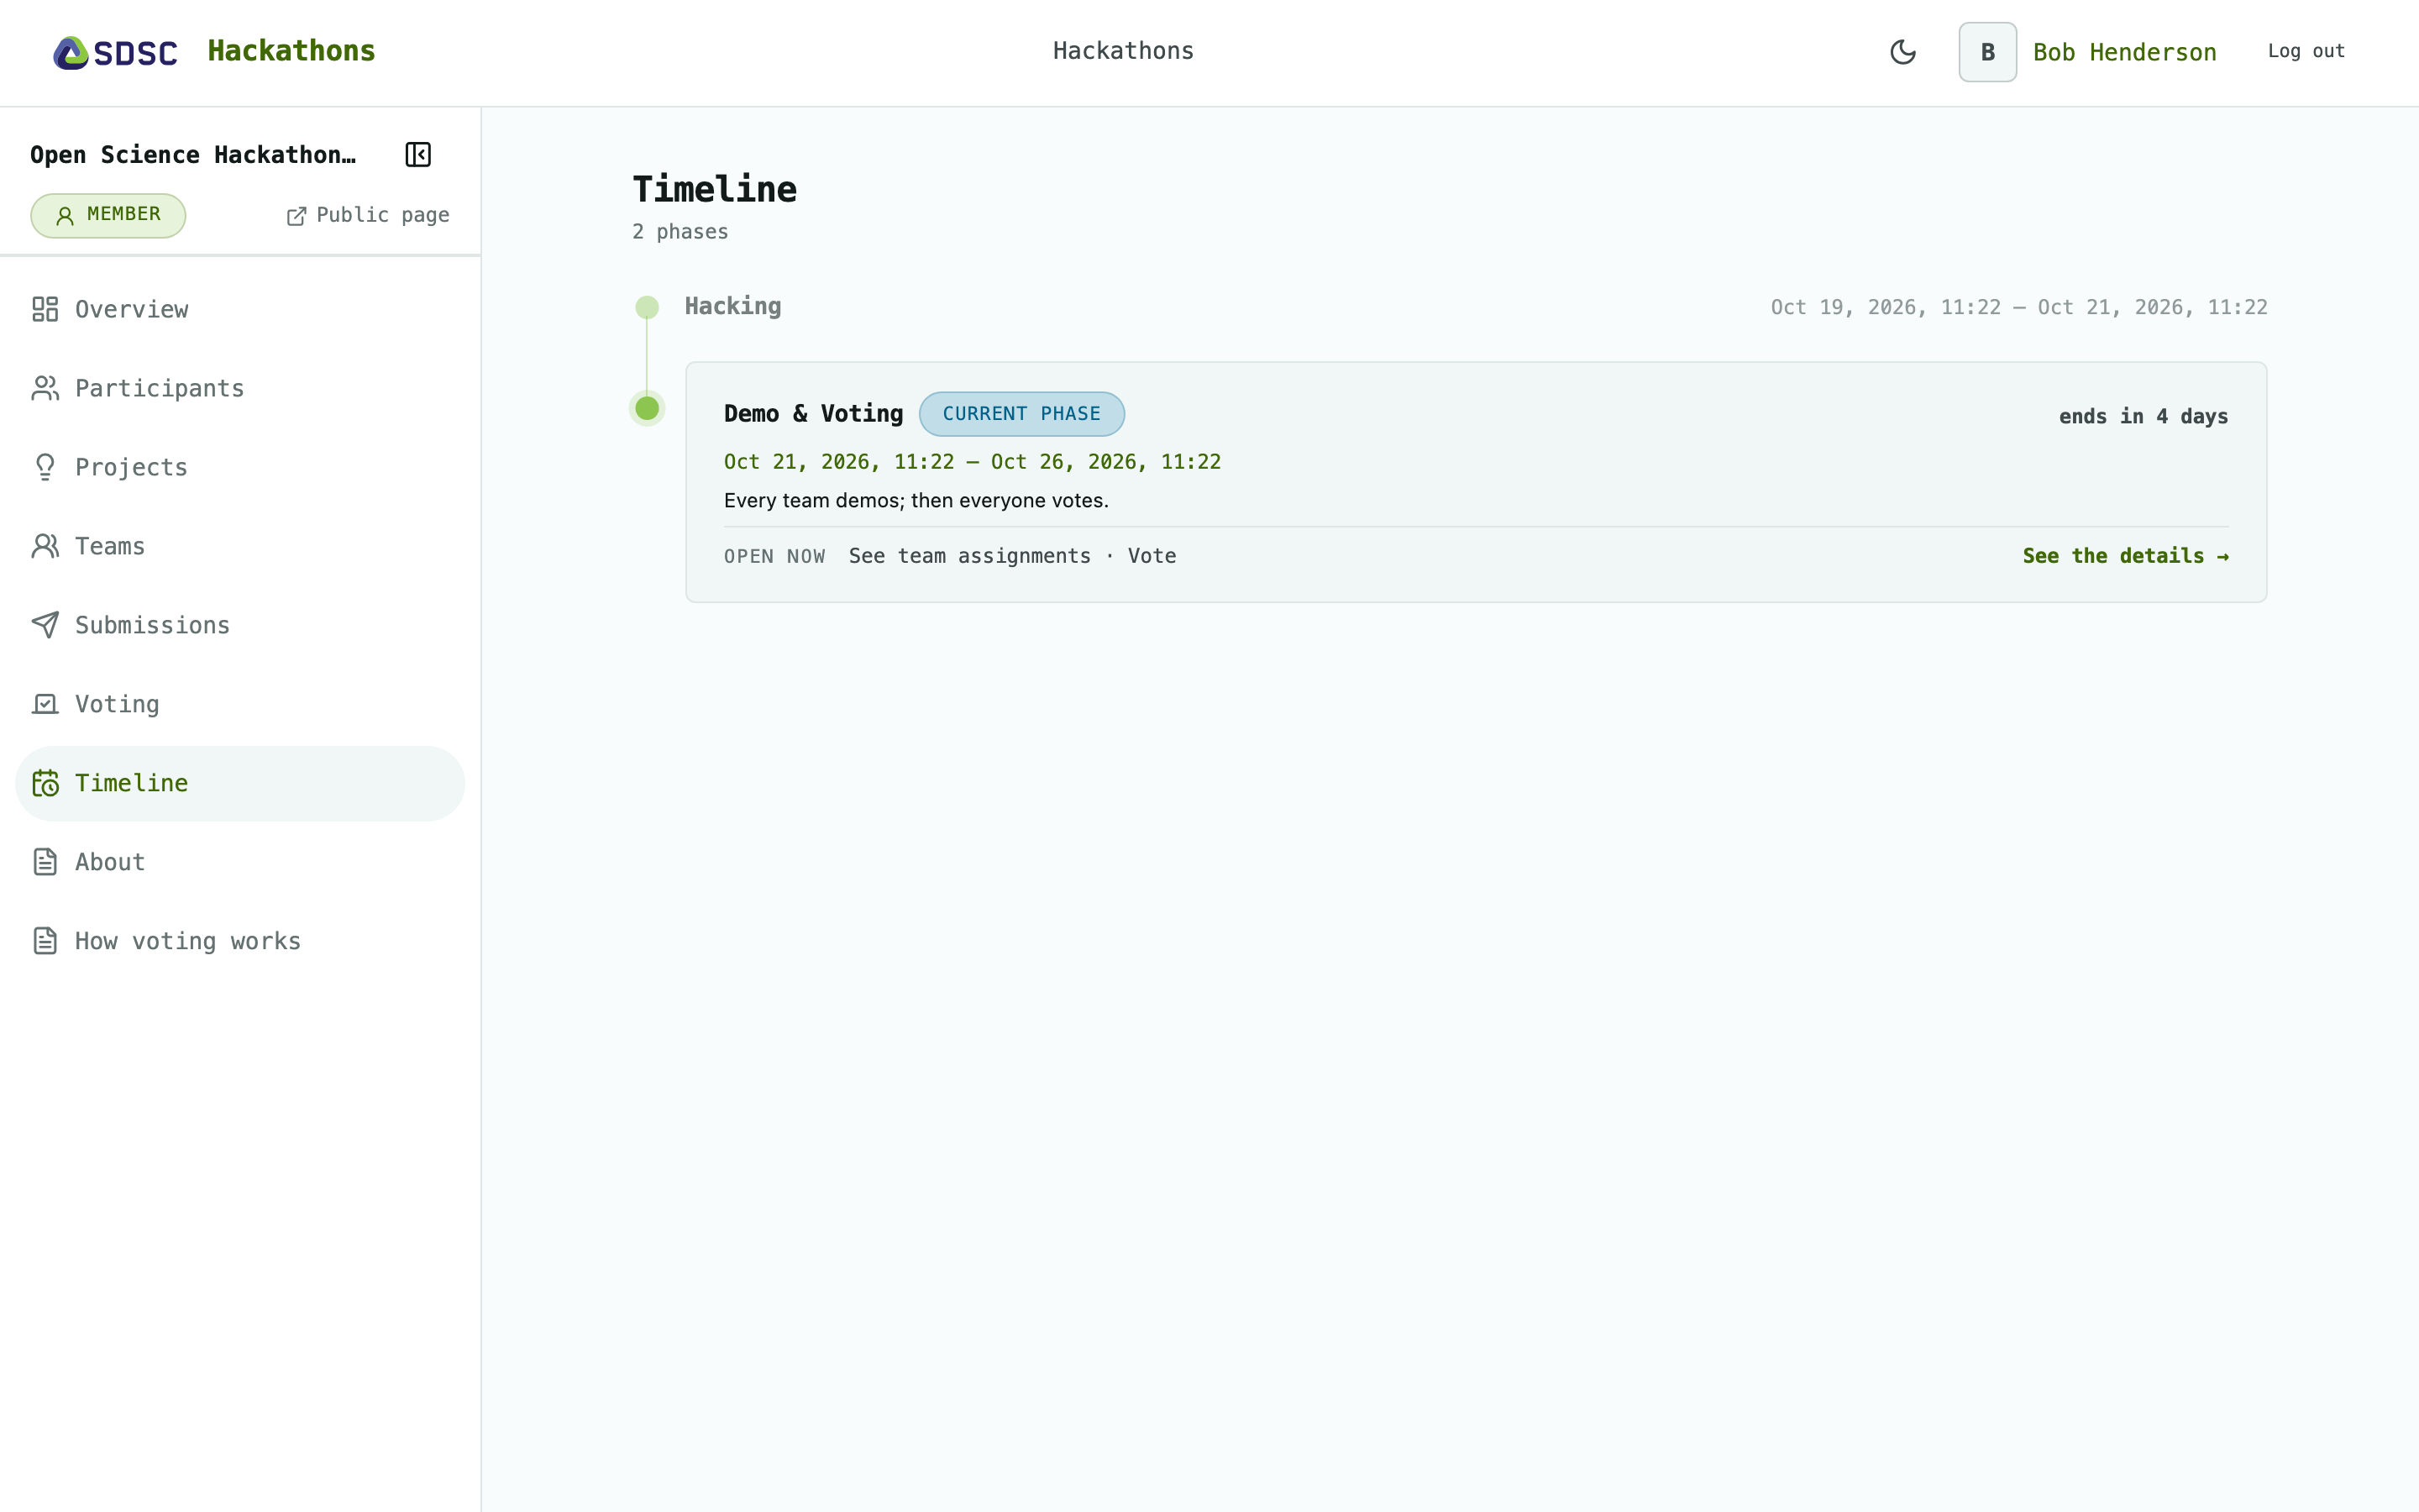
Task: Click the Overview grid icon
Action: (45, 309)
